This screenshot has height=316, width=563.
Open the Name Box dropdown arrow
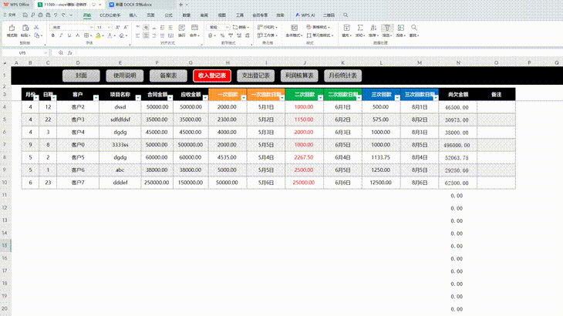click(x=46, y=52)
